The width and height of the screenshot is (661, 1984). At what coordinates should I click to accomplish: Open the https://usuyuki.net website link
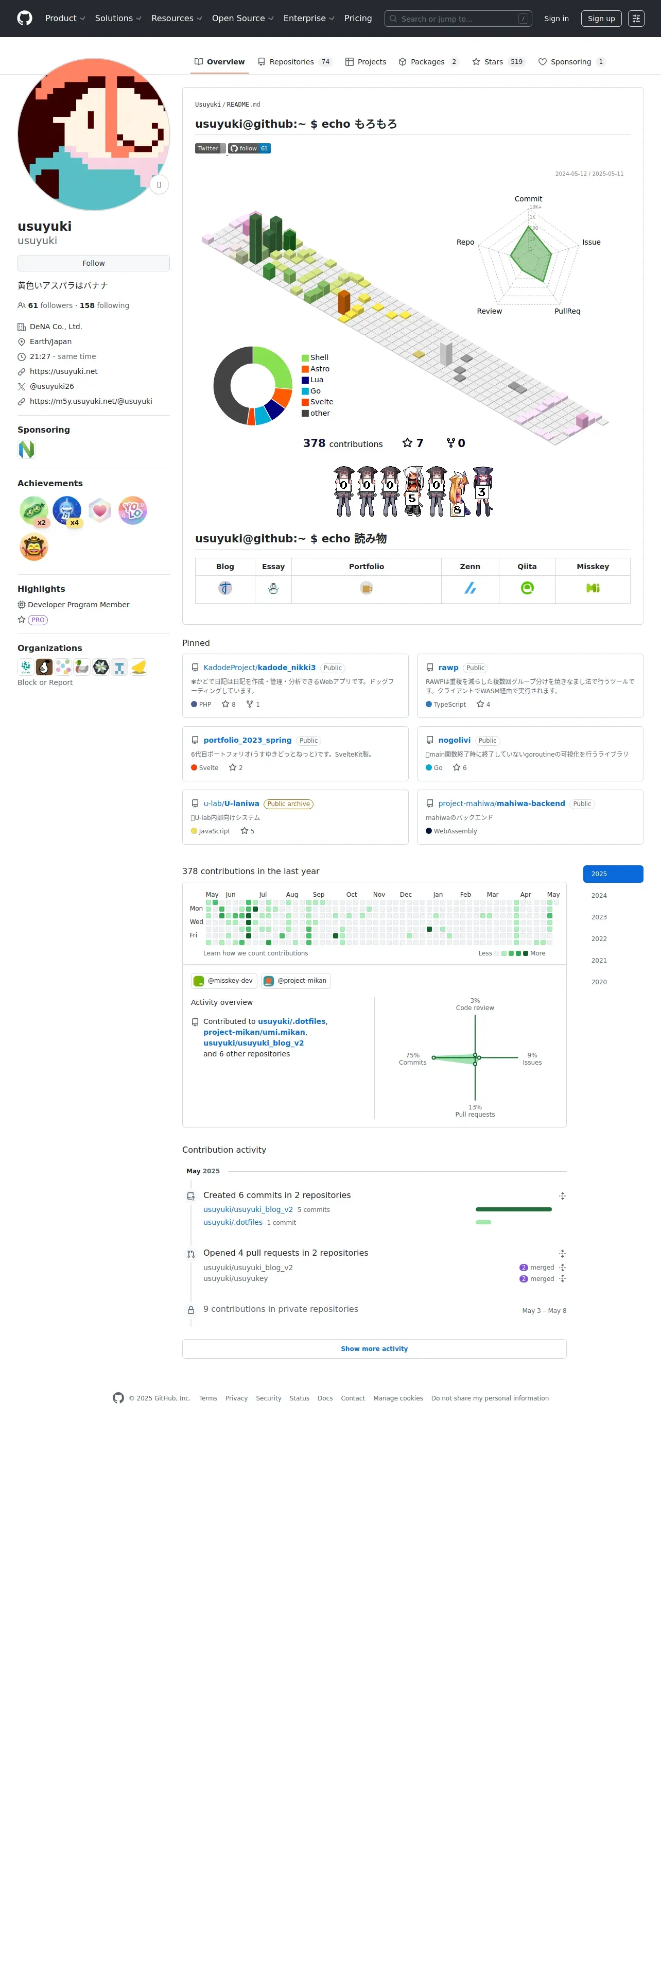click(x=64, y=371)
